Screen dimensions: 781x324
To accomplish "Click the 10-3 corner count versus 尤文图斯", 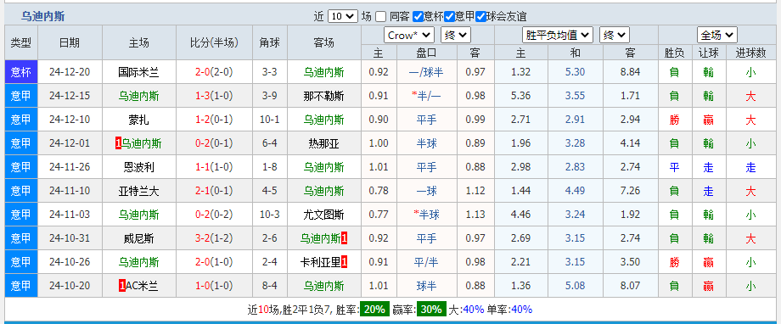I will coord(269,215).
